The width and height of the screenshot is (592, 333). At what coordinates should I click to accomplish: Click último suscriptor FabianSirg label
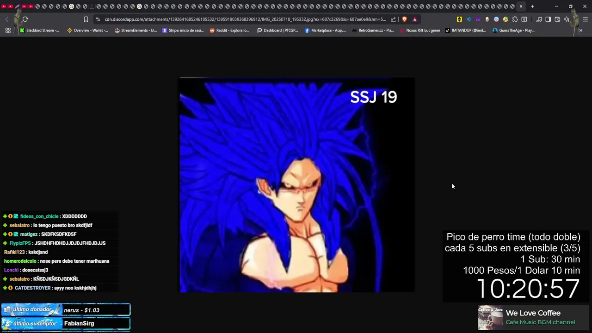tap(66, 323)
